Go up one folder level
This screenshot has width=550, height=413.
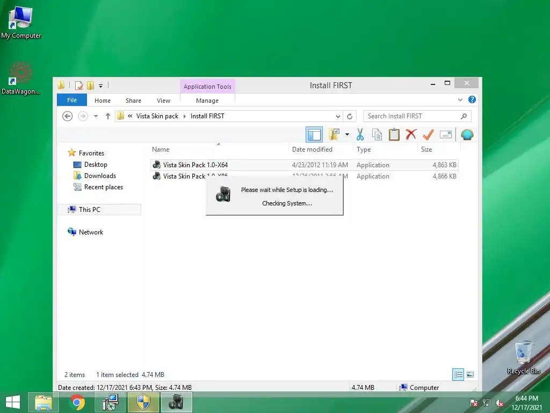(x=107, y=116)
